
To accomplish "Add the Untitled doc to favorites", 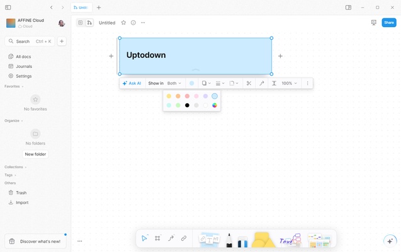I will point(123,23).
